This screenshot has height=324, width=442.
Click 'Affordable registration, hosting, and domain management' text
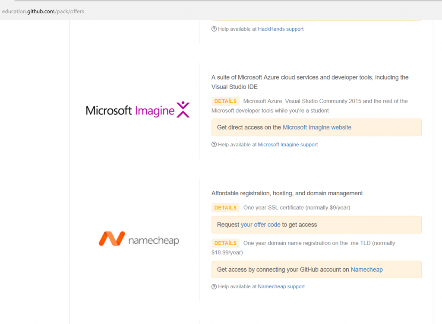[x=287, y=194]
